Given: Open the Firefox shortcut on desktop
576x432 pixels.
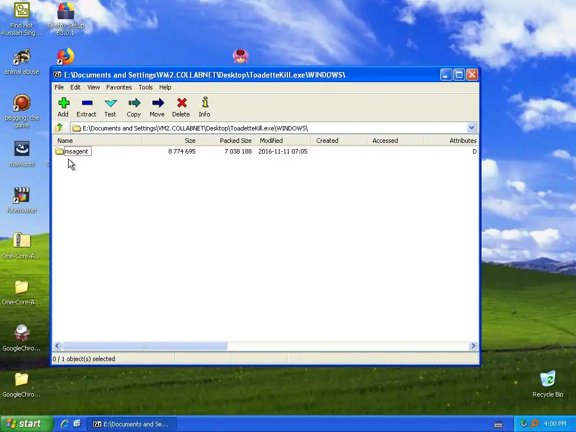Looking at the screenshot, I should point(65,56).
